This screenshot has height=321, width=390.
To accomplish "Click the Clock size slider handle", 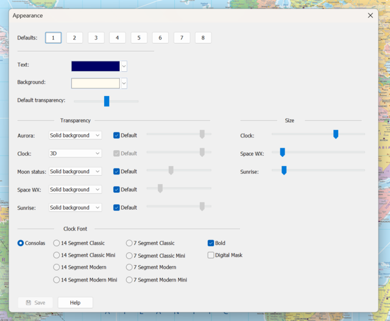I will tap(336, 134).
